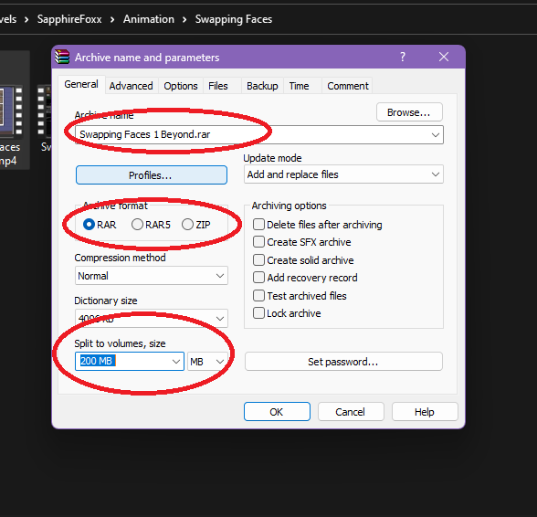Go to SapphireFoxx in Explorer breadcrumb
The width and height of the screenshot is (537, 517).
(x=69, y=19)
